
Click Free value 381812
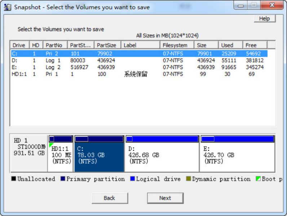[x=255, y=60]
